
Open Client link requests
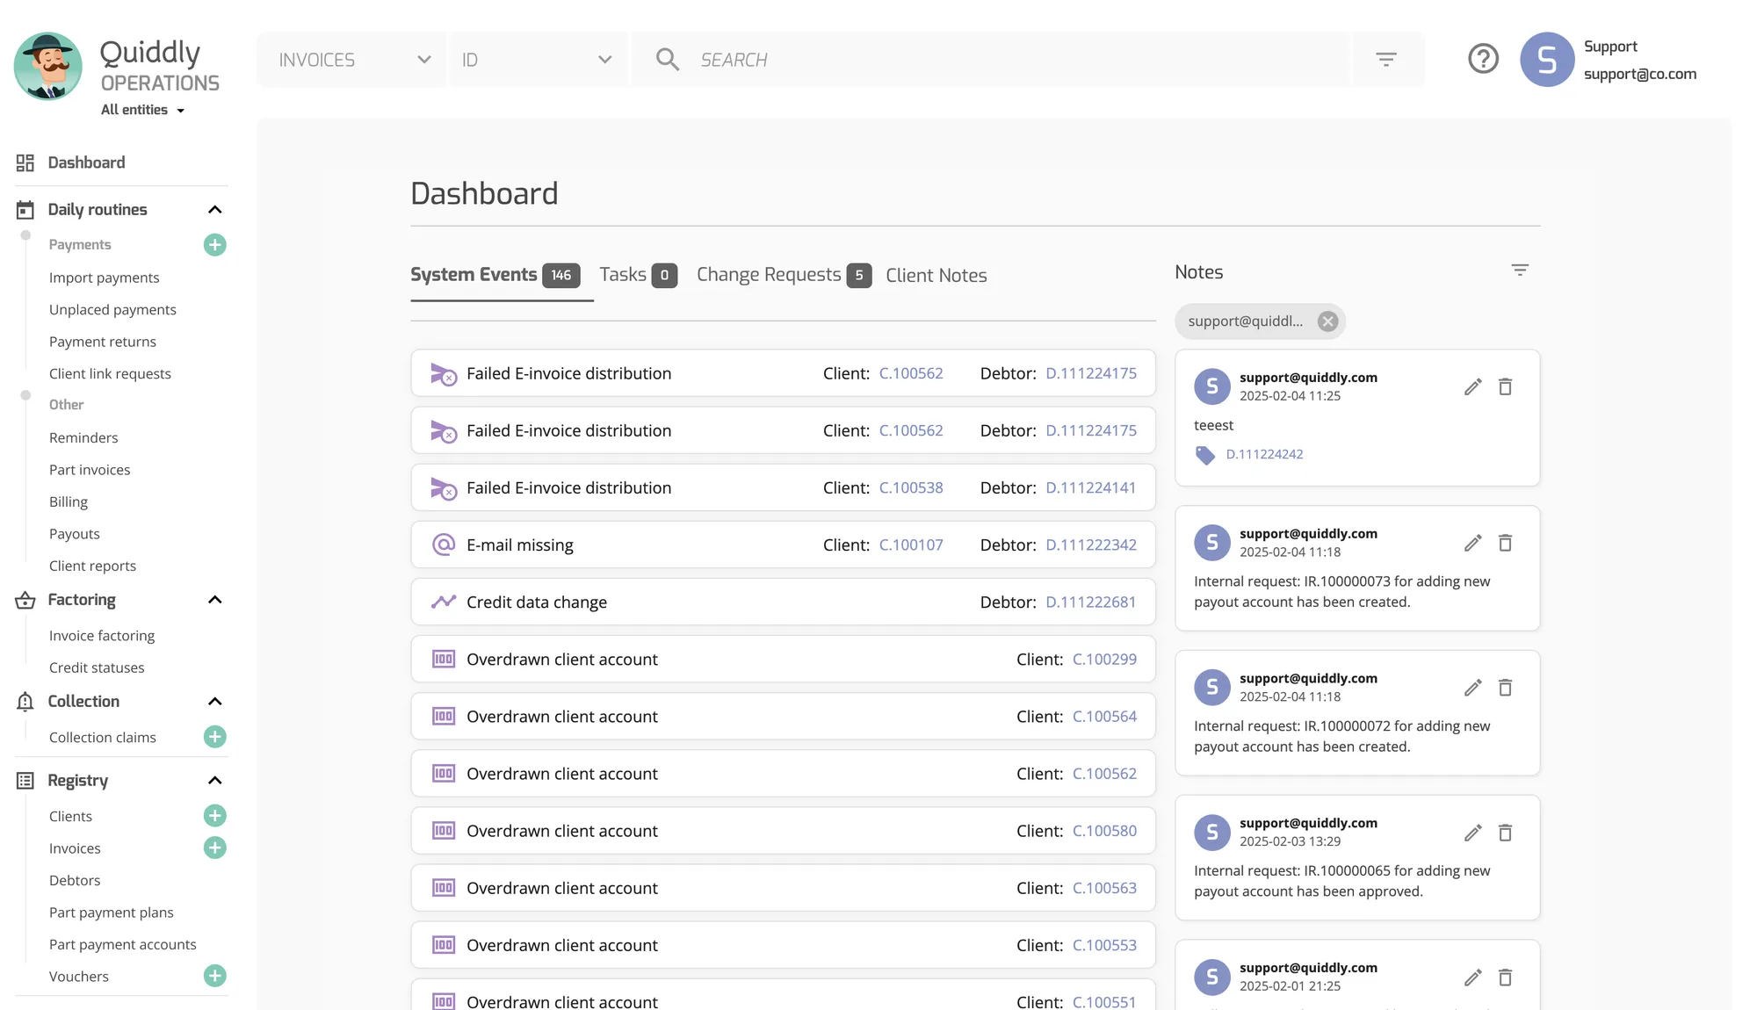[x=110, y=373]
